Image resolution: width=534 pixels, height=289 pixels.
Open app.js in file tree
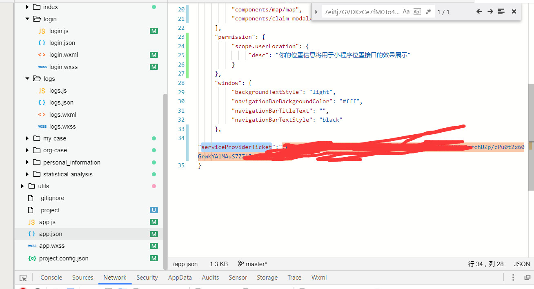47,222
